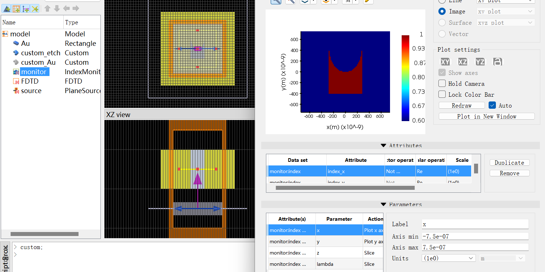Enable the Hold Camera checkbox
This screenshot has width=545, height=272.
point(442,84)
